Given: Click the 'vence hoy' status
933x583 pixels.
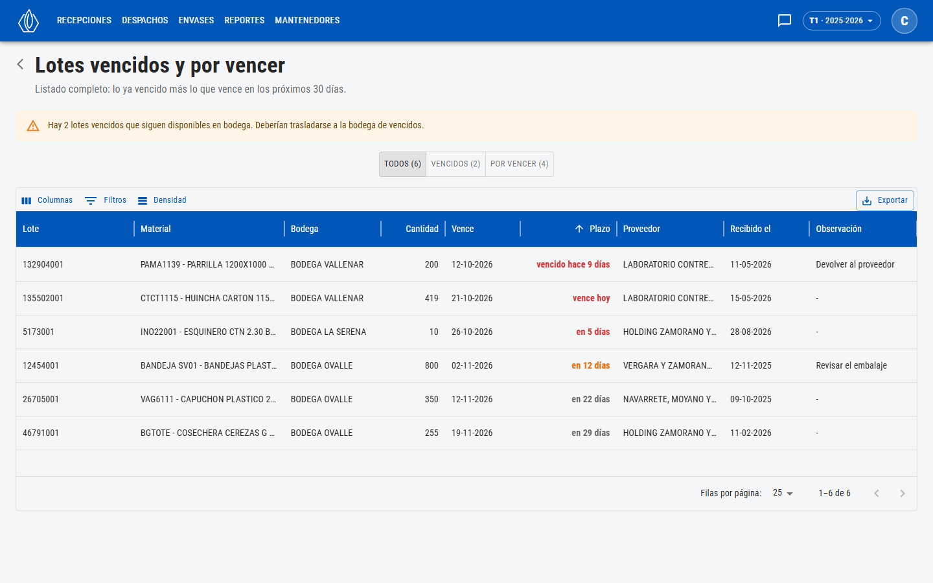Looking at the screenshot, I should click(592, 298).
